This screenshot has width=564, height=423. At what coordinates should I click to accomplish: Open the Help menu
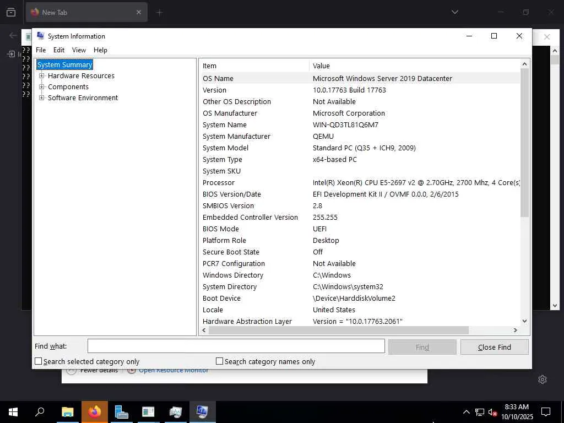pyautogui.click(x=100, y=50)
